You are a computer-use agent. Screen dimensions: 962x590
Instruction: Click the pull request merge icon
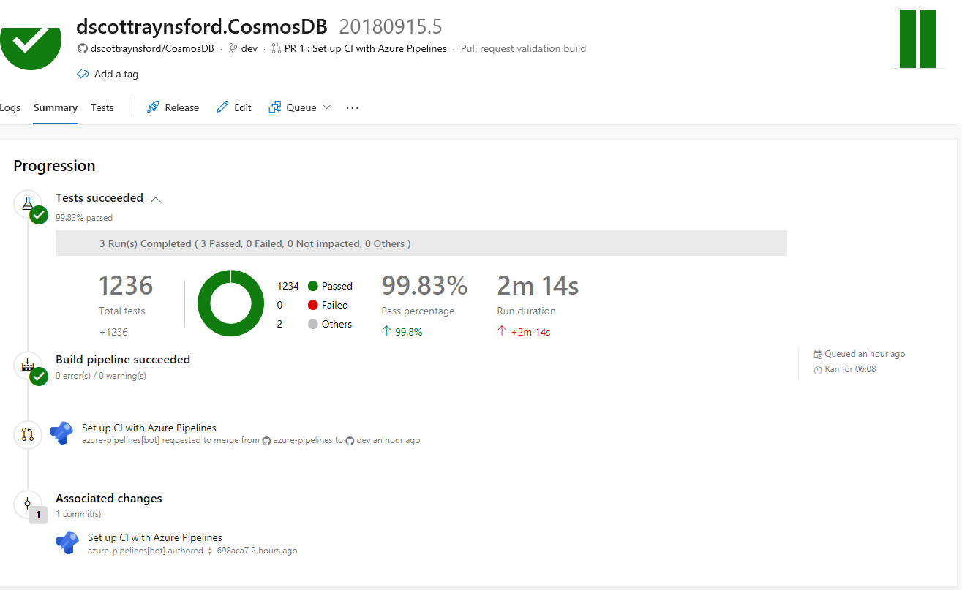(x=28, y=434)
